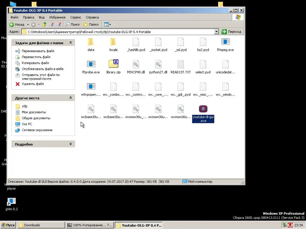Viewport: 306px width, 229px height.
Task: Click the Back (Назад) button
Action: [x=17, y=24]
